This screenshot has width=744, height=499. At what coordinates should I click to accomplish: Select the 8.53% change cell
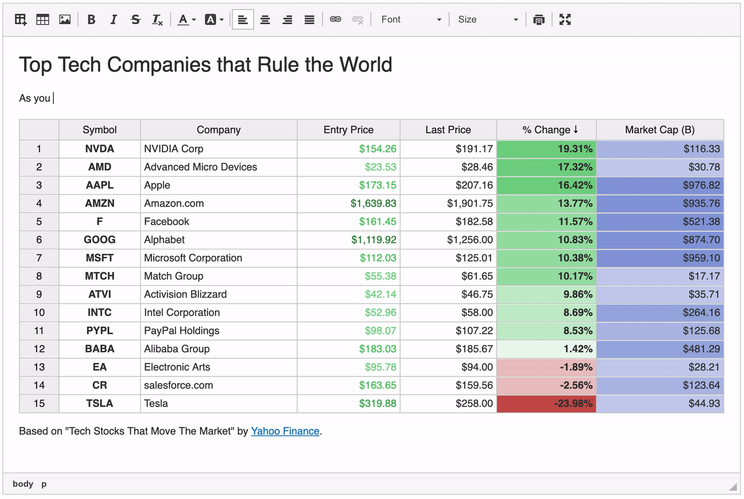[x=546, y=331]
